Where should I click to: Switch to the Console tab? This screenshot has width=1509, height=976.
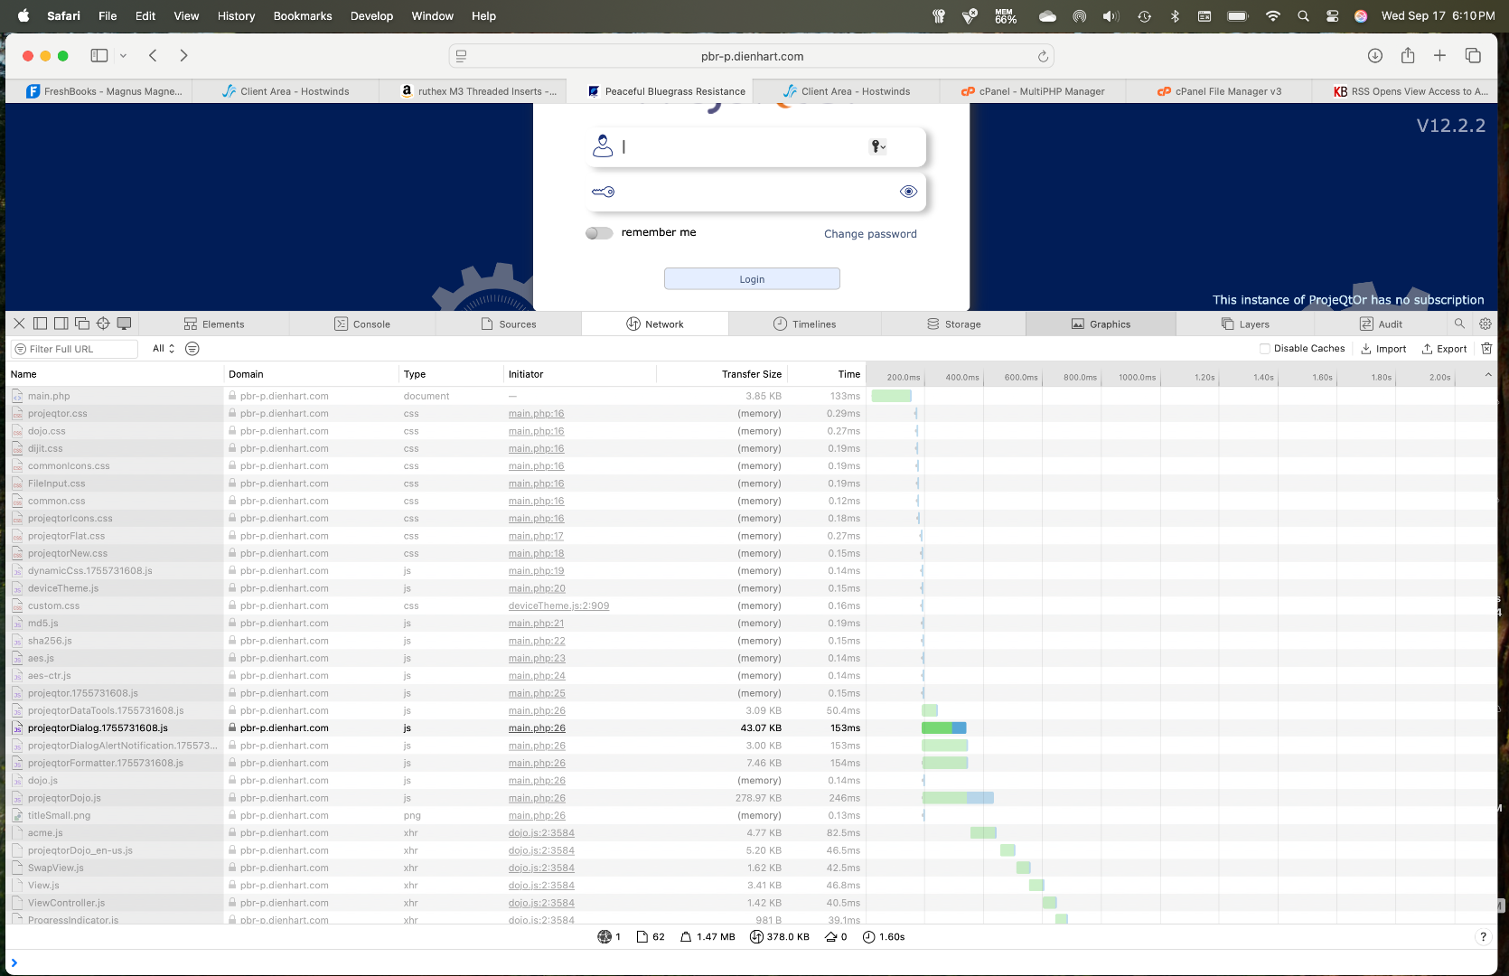pyautogui.click(x=362, y=324)
